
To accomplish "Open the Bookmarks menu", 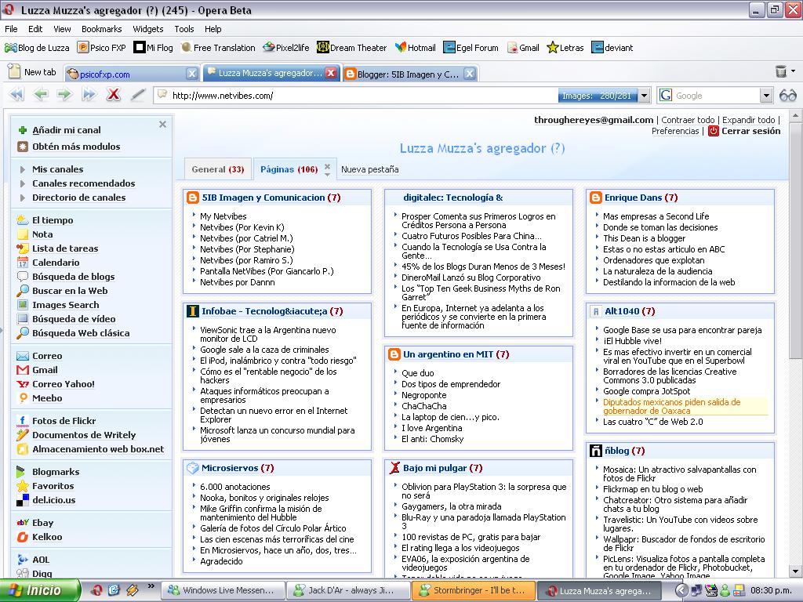I will click(102, 29).
